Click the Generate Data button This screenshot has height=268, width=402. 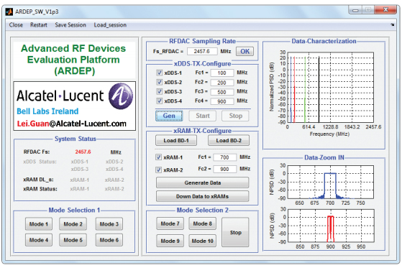pos(203,182)
